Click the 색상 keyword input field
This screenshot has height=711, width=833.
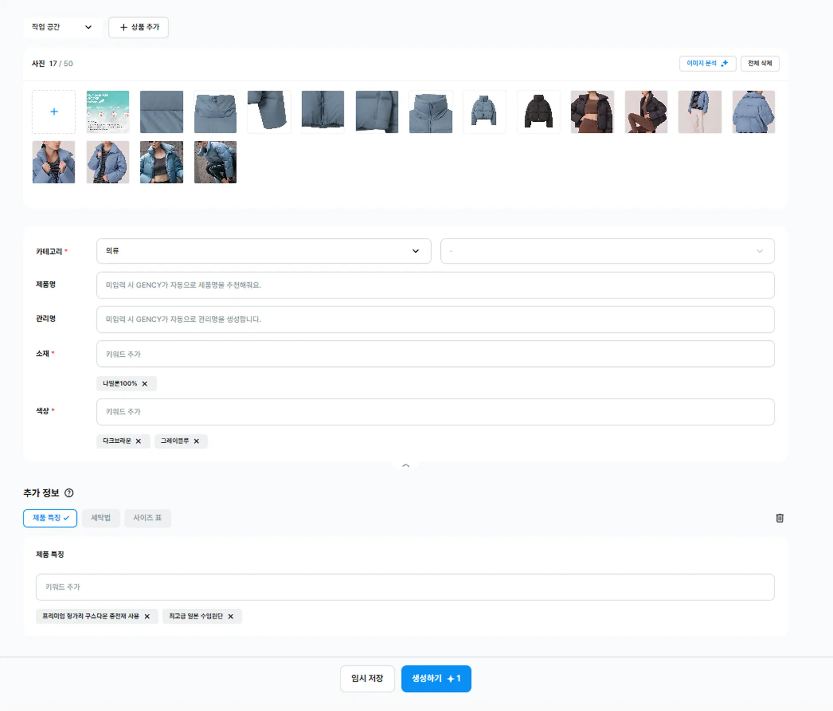click(x=435, y=412)
